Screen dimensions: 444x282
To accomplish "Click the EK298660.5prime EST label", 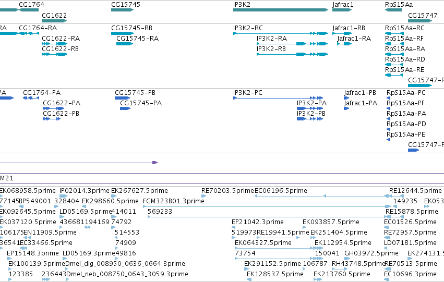I will [x=110, y=201].
